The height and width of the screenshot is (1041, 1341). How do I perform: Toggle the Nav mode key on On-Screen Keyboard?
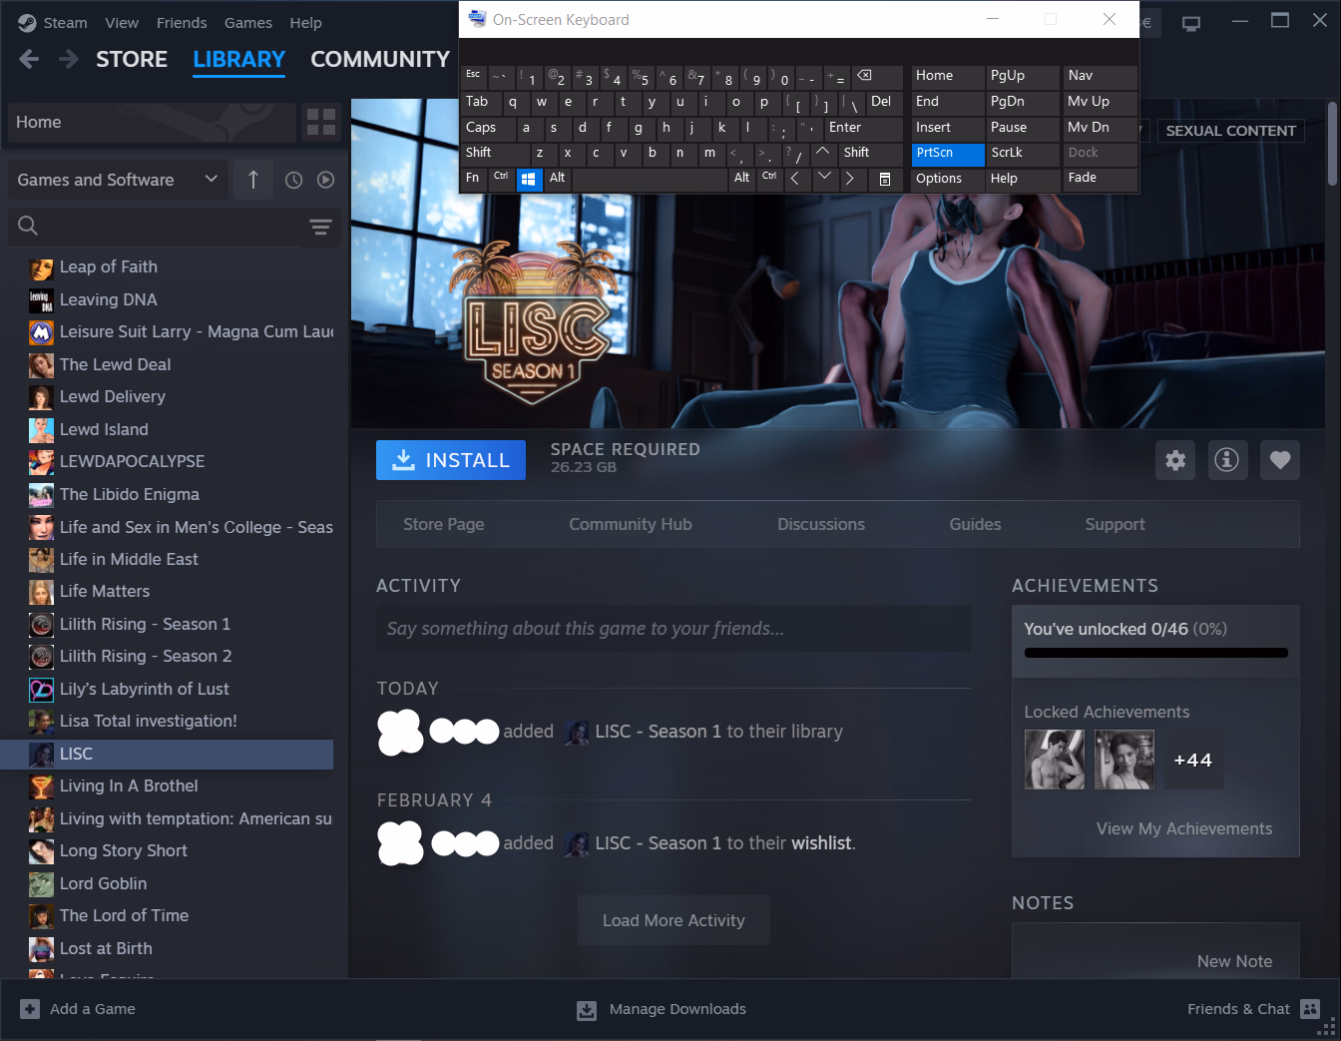click(x=1100, y=77)
